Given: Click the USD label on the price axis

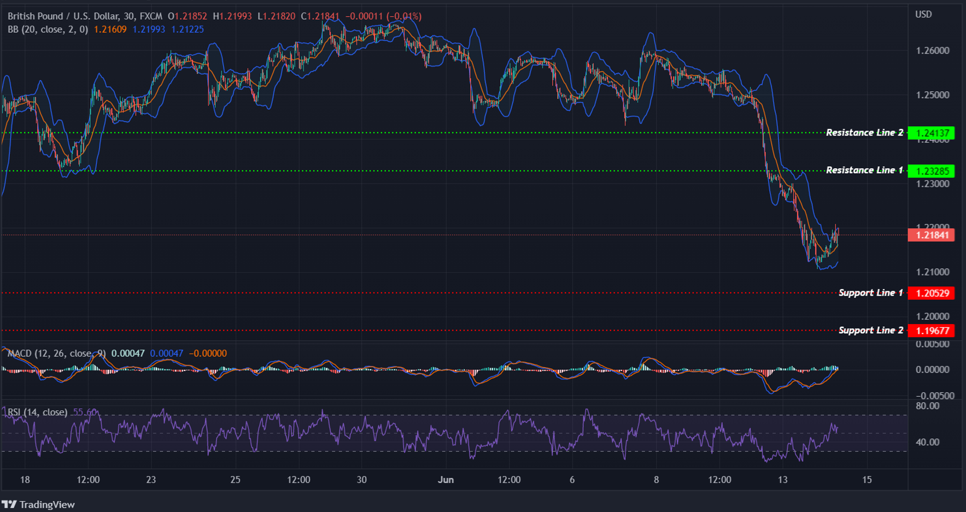Looking at the screenshot, I should [x=924, y=14].
